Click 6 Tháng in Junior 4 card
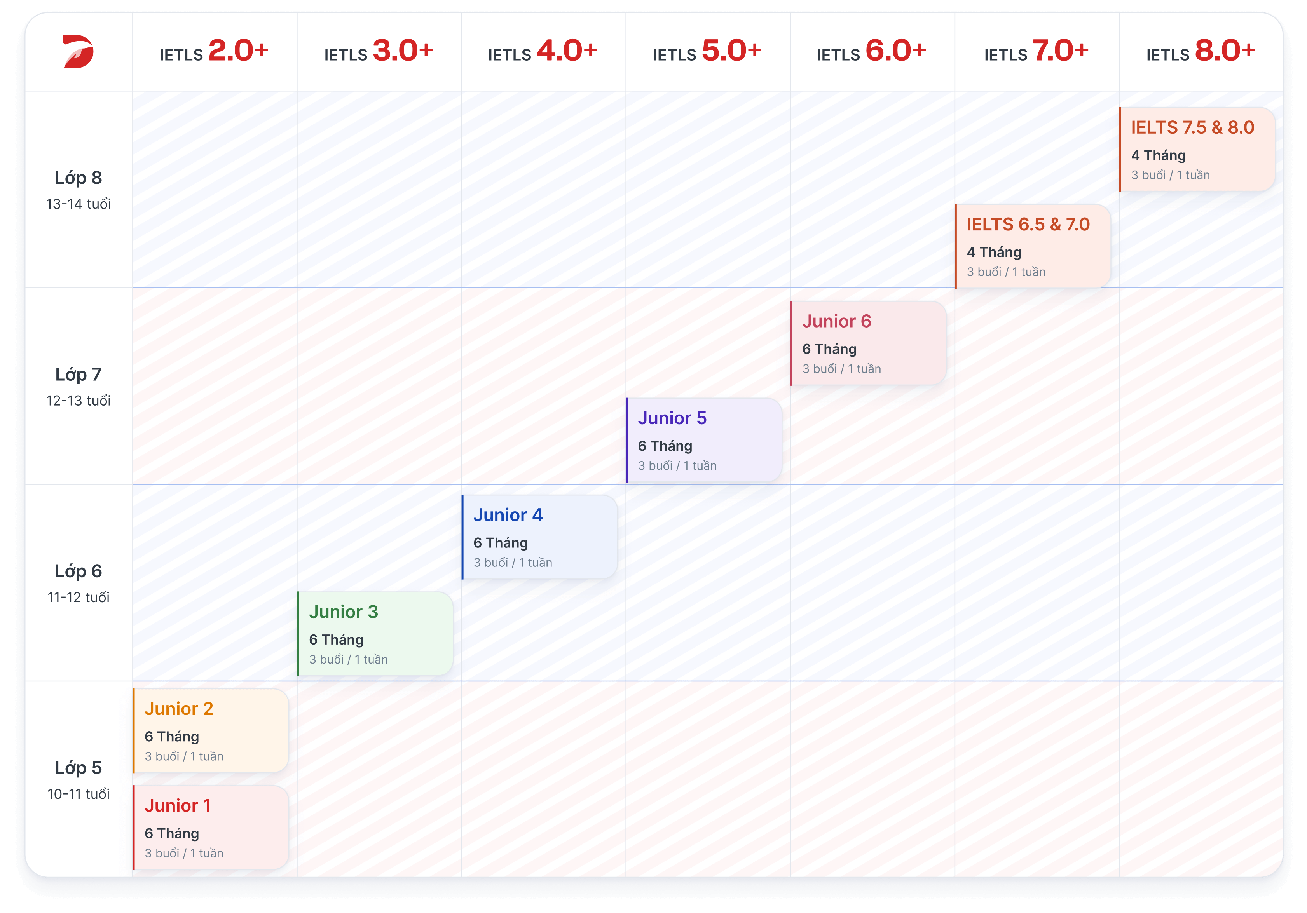 [500, 543]
